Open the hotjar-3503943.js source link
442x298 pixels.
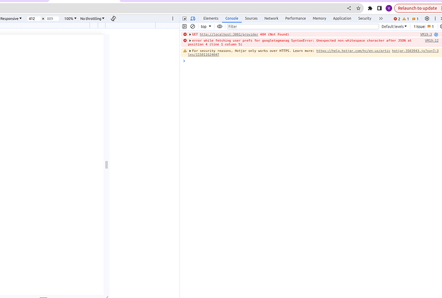tap(415, 51)
